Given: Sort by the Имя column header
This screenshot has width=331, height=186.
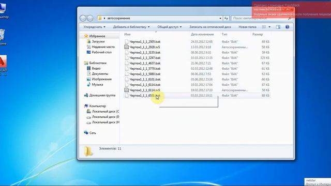Looking at the screenshot, I should (127, 34).
